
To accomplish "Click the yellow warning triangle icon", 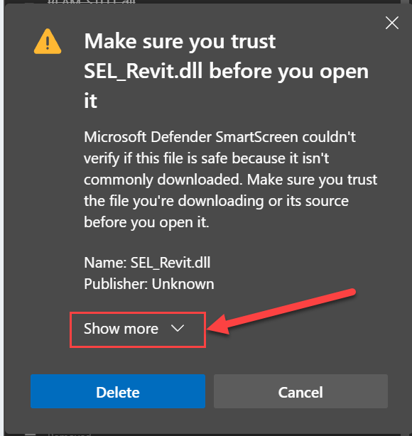I will click(x=48, y=42).
